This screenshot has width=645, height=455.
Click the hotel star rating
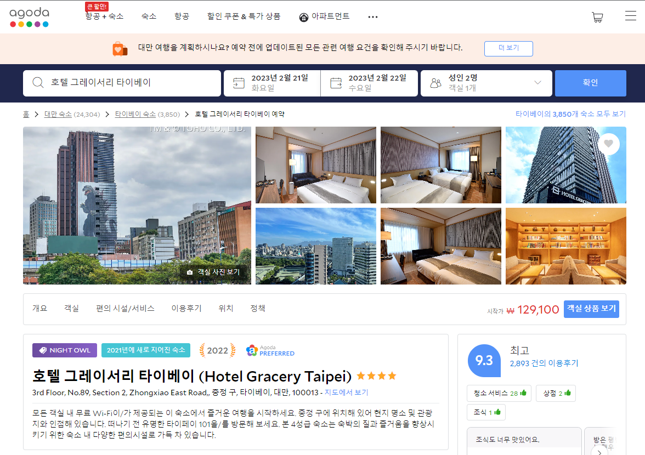[x=376, y=376]
